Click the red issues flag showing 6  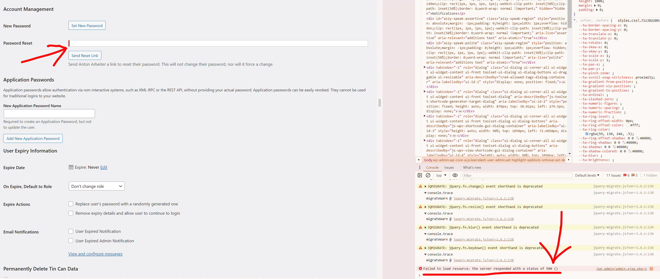tap(625, 175)
